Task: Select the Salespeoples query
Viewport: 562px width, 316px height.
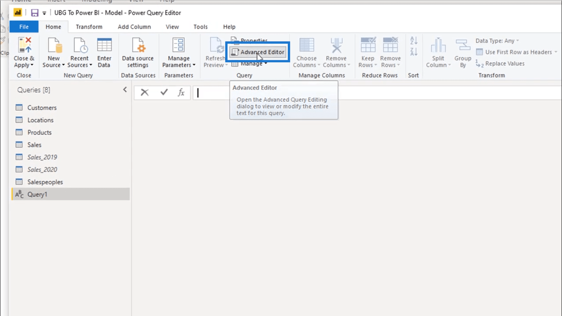Action: [x=70, y=182]
